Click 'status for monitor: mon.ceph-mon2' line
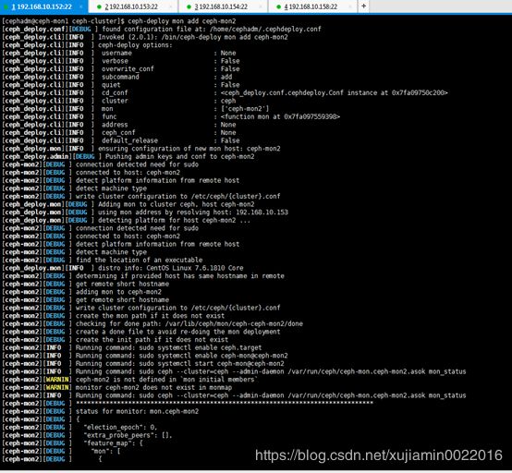 click(x=100, y=411)
